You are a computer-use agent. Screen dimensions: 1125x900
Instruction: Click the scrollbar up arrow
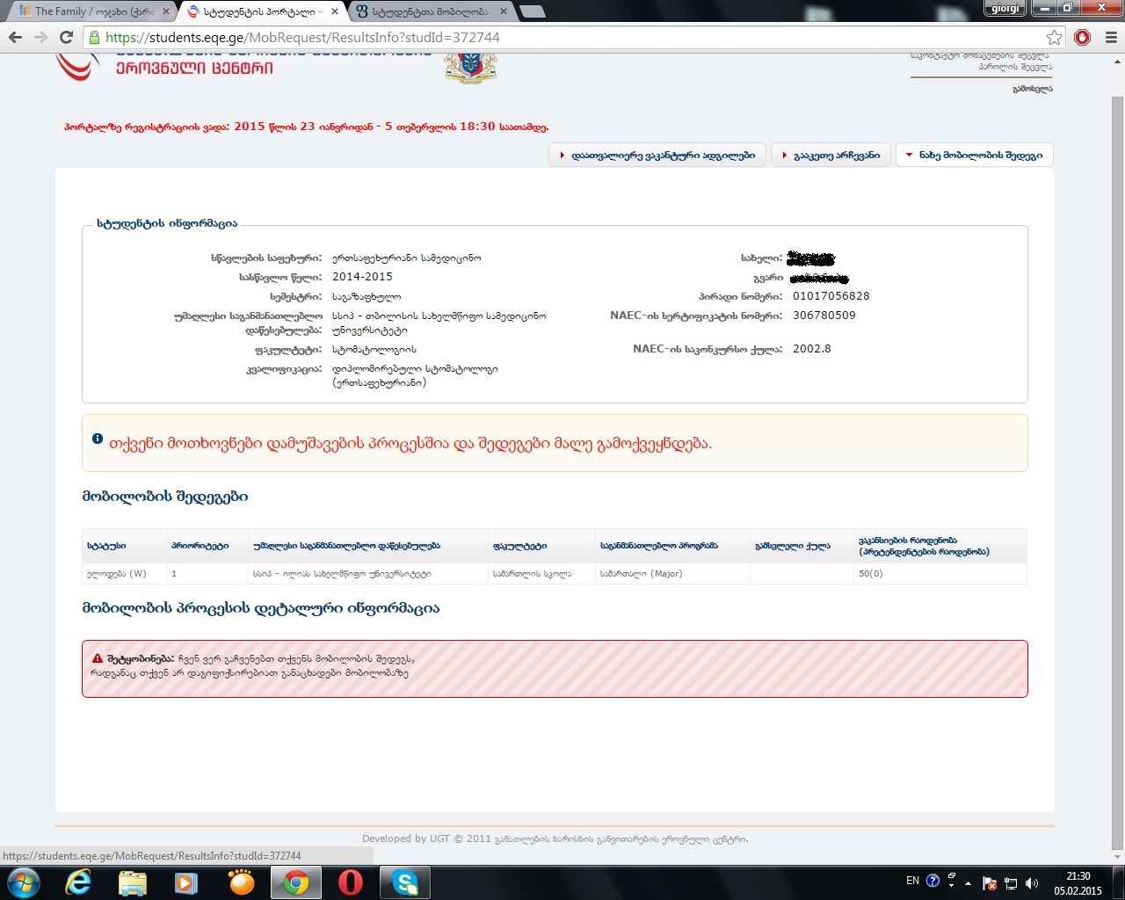(x=1117, y=61)
